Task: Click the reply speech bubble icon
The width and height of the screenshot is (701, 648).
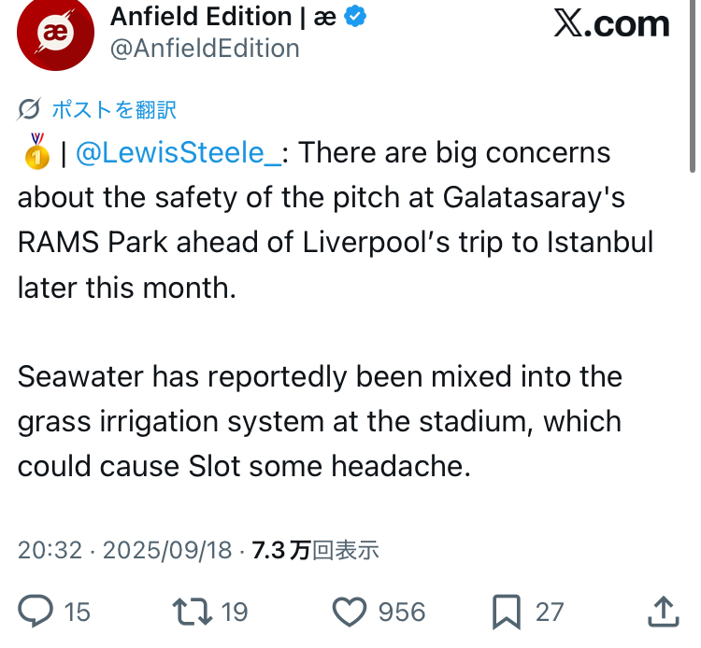Action: click(36, 612)
